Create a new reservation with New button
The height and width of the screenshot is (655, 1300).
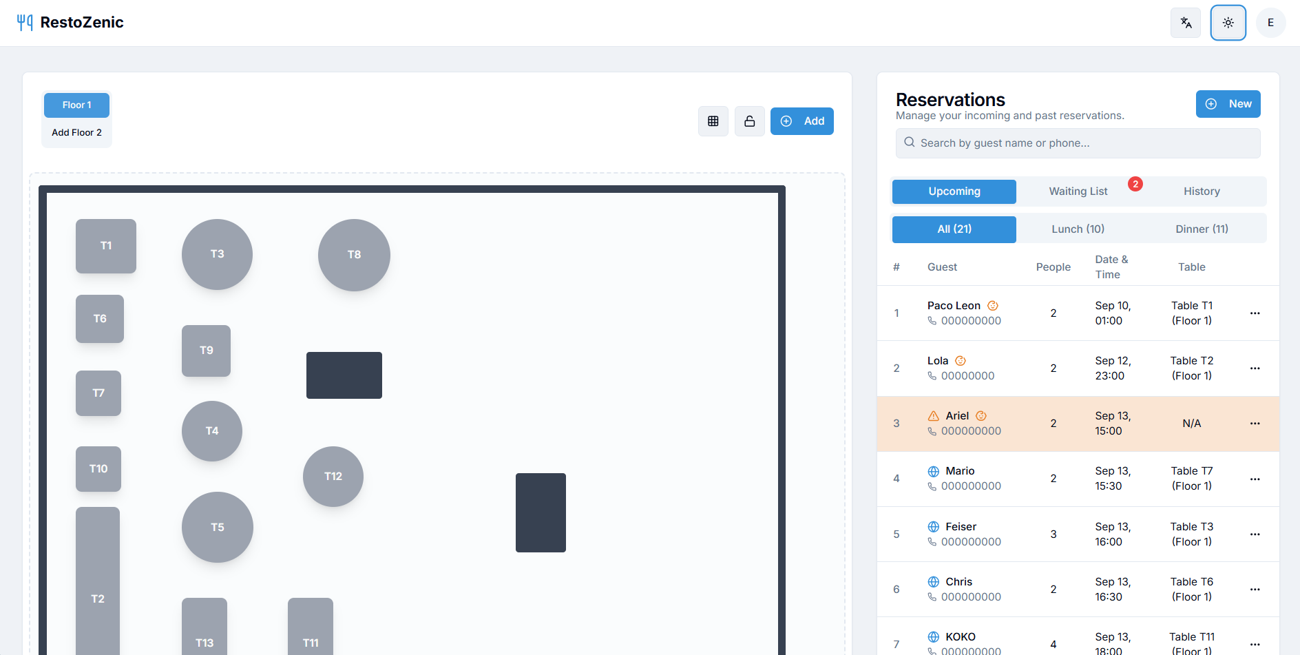[x=1228, y=103]
